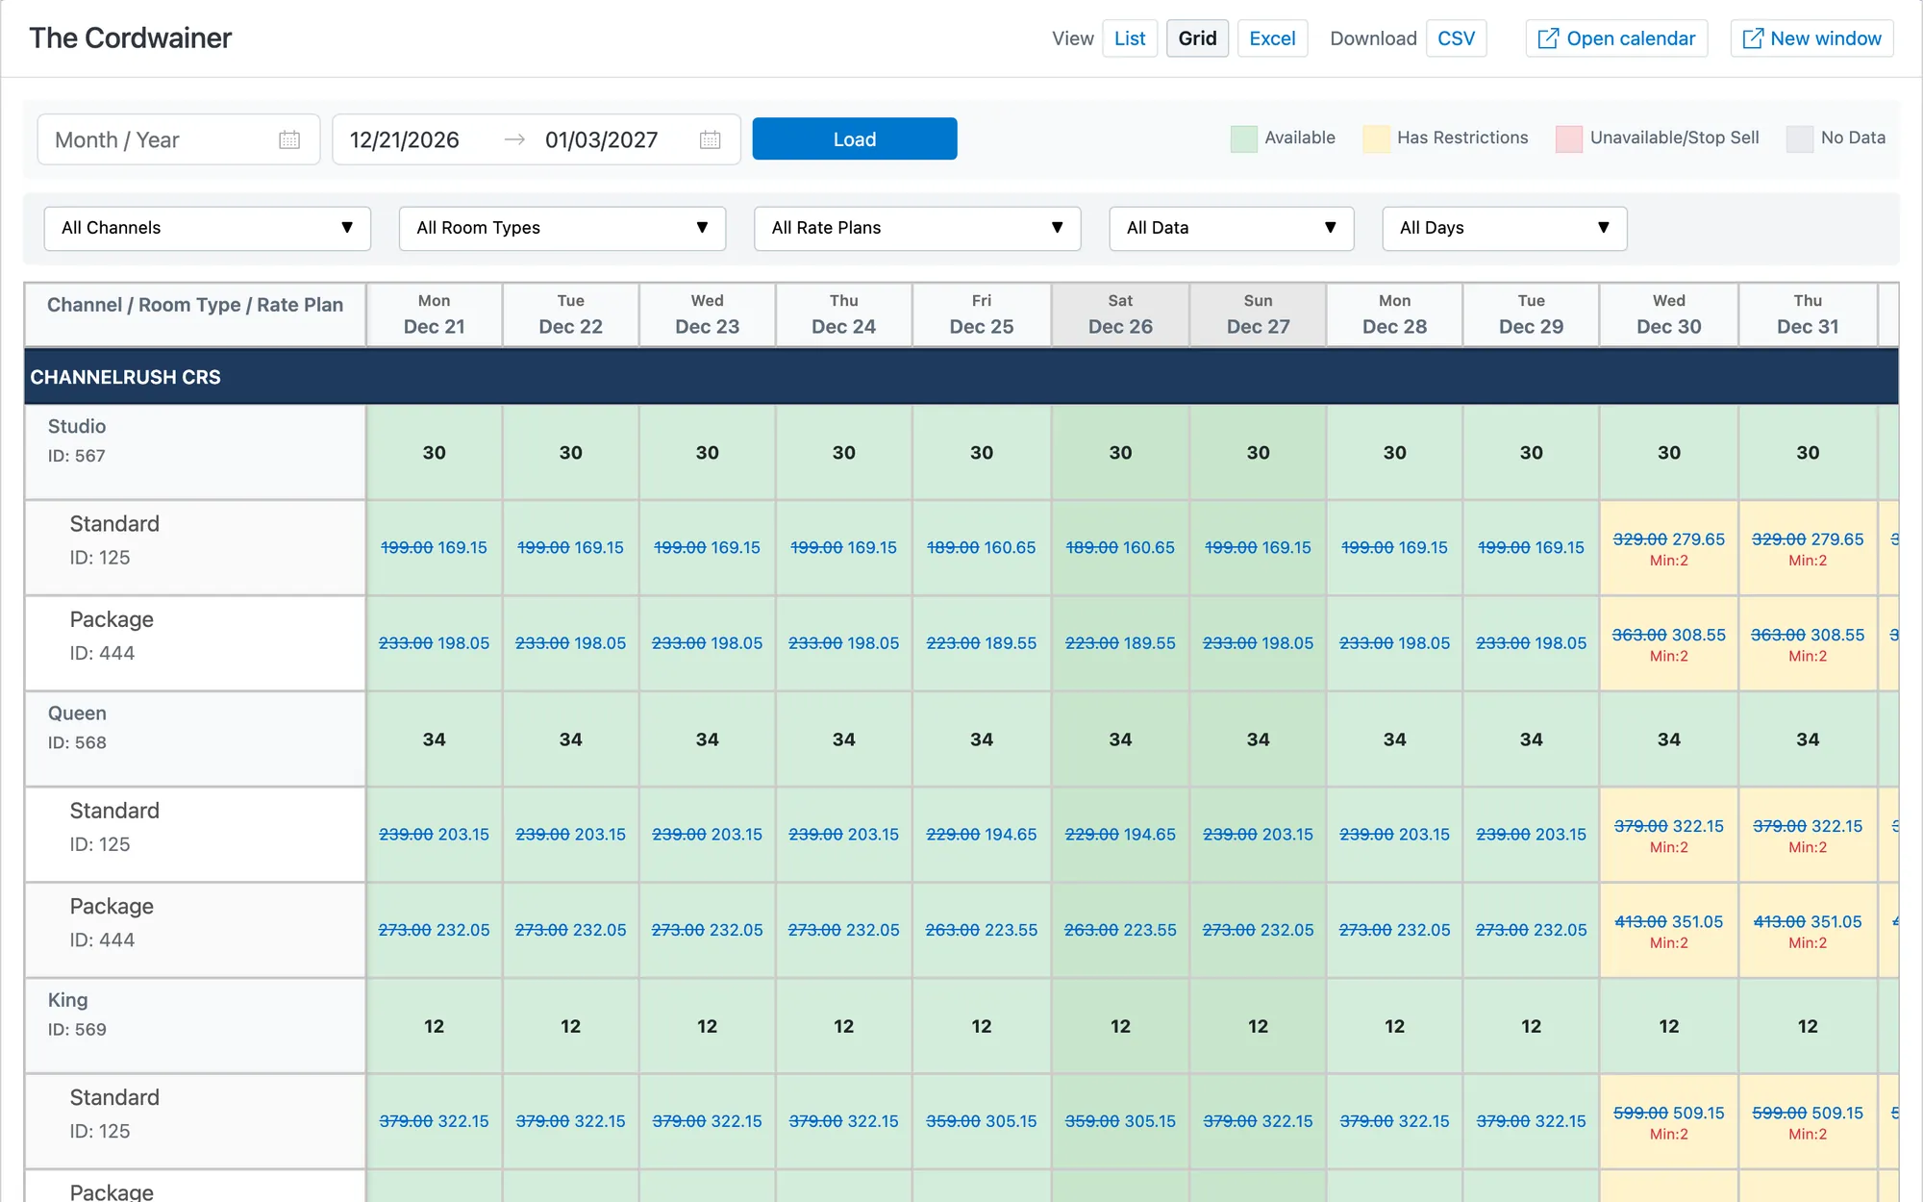The image size is (1923, 1202).
Task: Expand the All Days dropdown
Action: pyautogui.click(x=1505, y=228)
